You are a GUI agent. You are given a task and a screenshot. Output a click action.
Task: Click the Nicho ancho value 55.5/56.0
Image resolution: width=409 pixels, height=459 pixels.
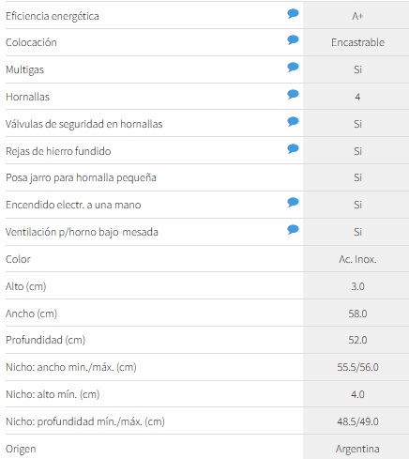357,367
